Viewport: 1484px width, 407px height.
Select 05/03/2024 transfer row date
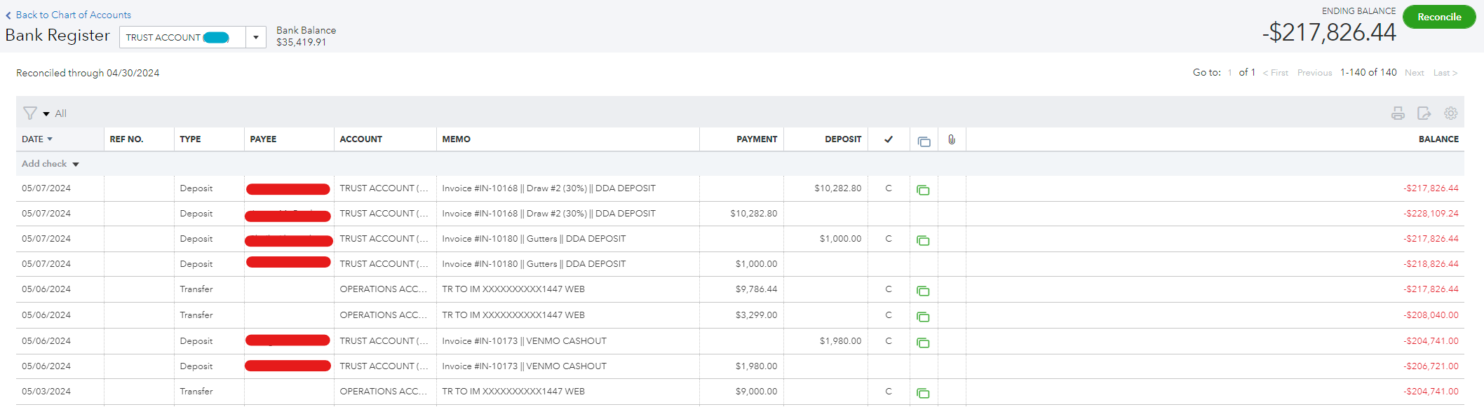click(46, 392)
